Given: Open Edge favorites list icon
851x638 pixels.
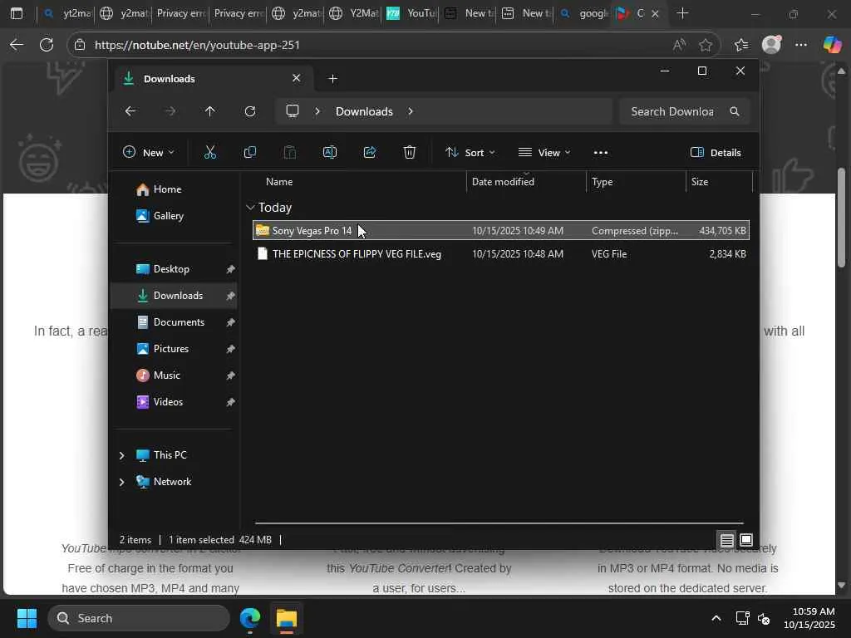Looking at the screenshot, I should 741,45.
